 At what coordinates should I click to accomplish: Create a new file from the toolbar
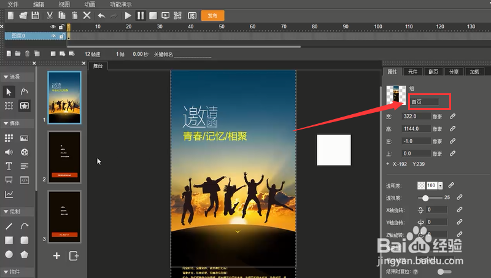pyautogui.click(x=10, y=15)
